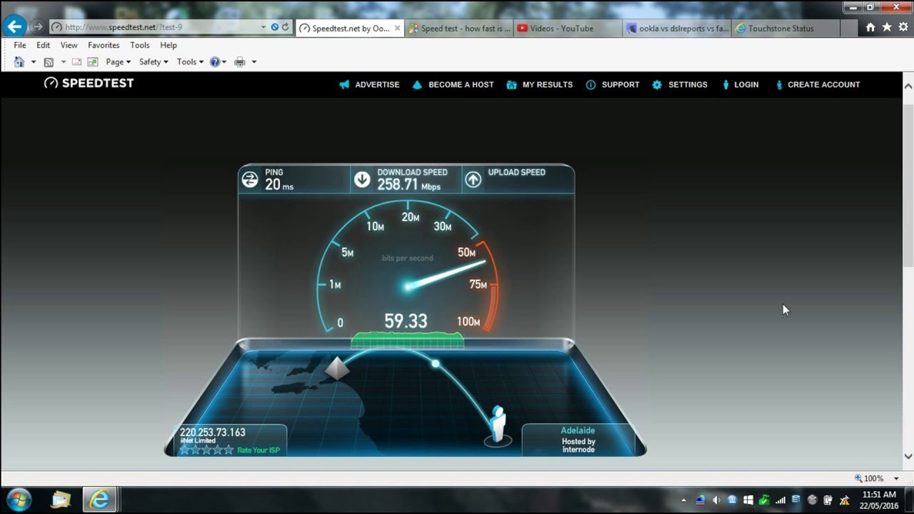
Task: Click the person icon on the map
Action: [x=498, y=425]
